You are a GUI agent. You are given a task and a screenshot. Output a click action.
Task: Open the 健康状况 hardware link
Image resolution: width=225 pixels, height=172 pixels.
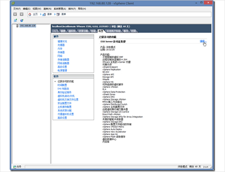pos(62,42)
